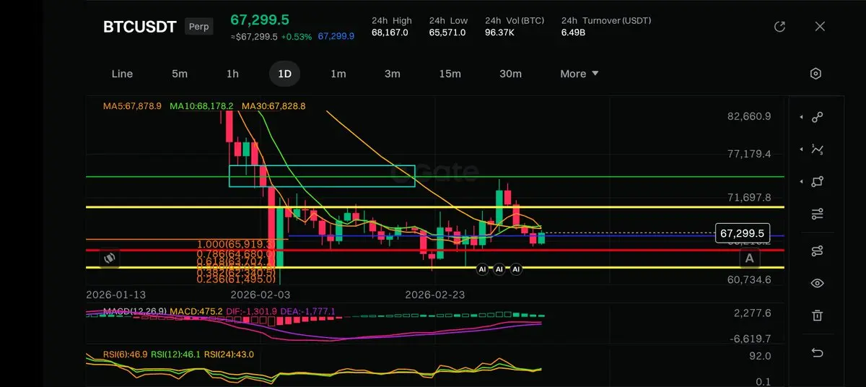Open the More timeframes dropdown

(579, 74)
